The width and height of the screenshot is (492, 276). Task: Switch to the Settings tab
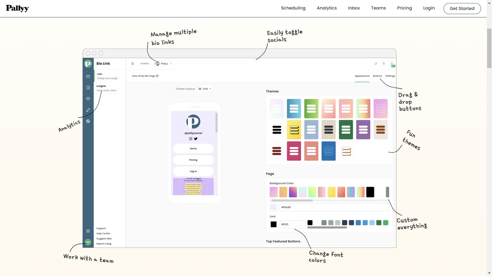click(x=390, y=76)
